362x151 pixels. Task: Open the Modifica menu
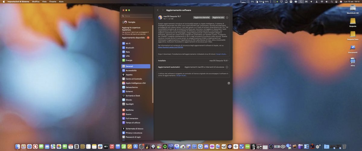(36, 2)
